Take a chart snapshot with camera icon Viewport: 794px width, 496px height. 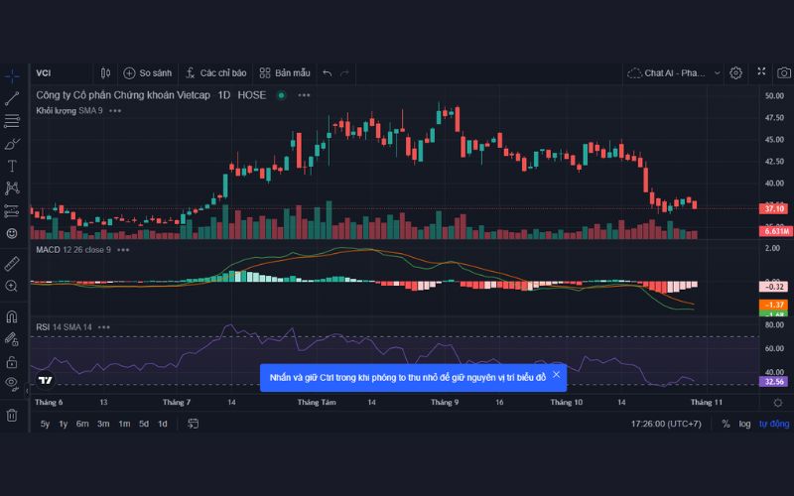[783, 72]
